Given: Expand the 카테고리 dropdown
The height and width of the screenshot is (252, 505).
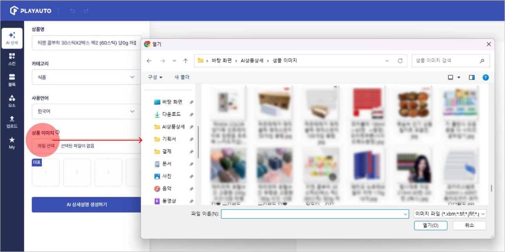Looking at the screenshot, I should point(86,77).
